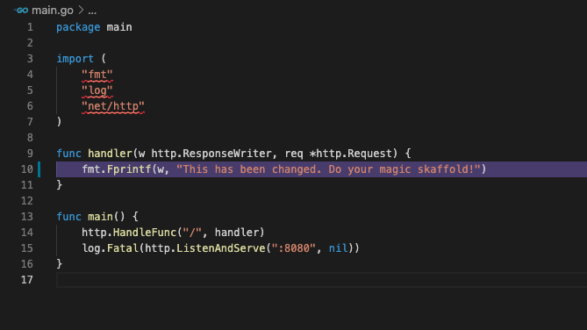Screen dimensions: 587x330
Task: Click line number 13 in gutter
Action: click(x=27, y=217)
